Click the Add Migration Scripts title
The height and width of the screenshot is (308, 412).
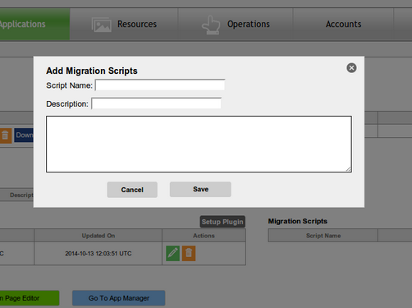coord(92,71)
